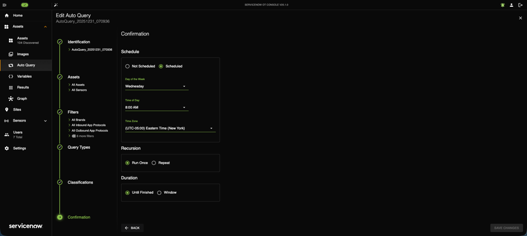Viewport: 527px width, 236px height.
Task: Select the Confirmation step
Action: (79, 217)
